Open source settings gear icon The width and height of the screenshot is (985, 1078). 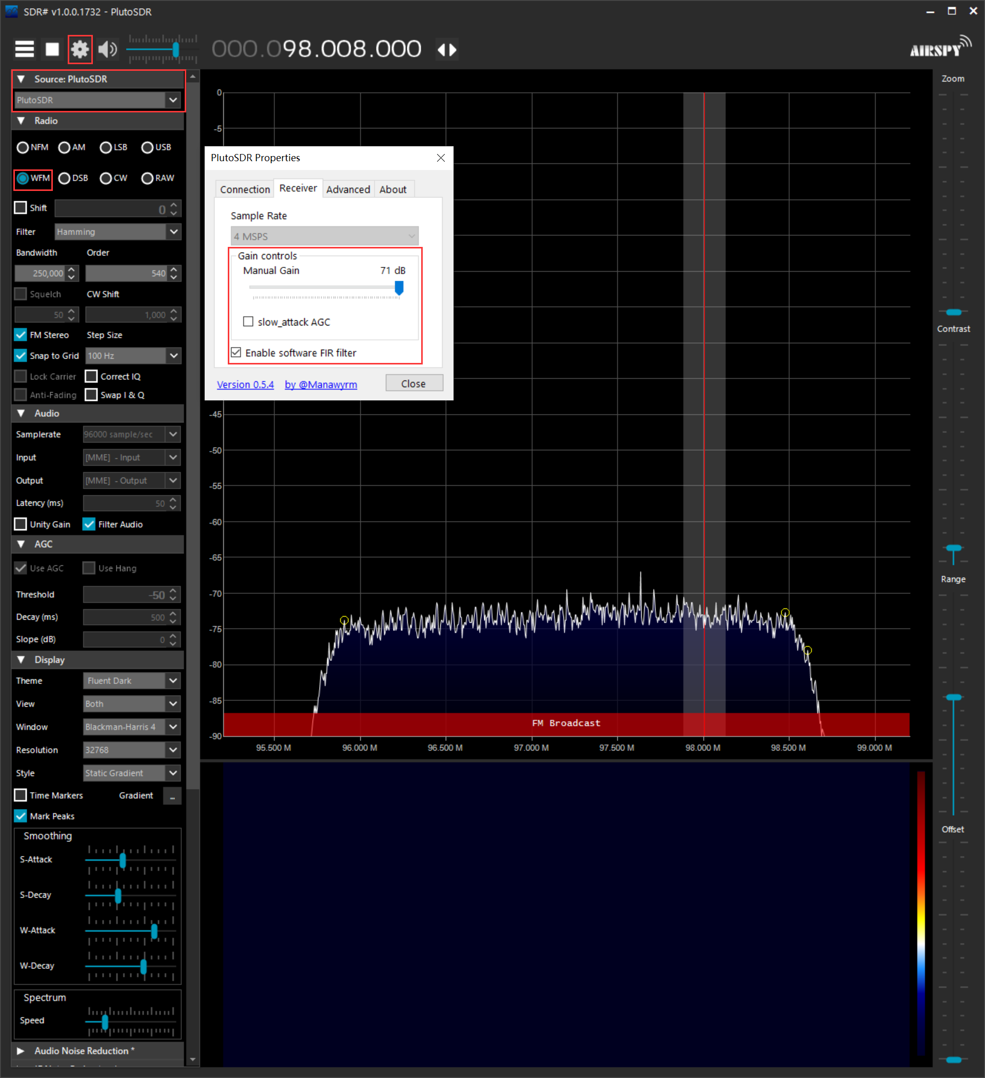coord(80,49)
